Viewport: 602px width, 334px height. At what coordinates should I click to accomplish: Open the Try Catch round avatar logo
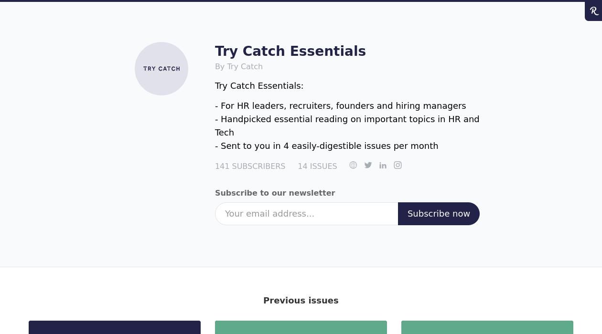pyautogui.click(x=161, y=69)
